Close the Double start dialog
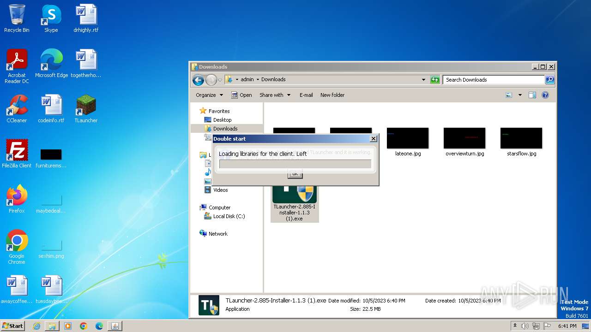The width and height of the screenshot is (591, 332). [x=374, y=139]
